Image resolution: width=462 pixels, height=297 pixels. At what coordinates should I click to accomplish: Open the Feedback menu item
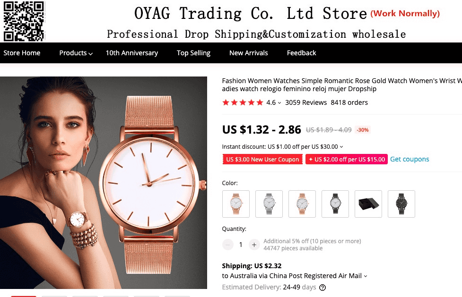301,53
